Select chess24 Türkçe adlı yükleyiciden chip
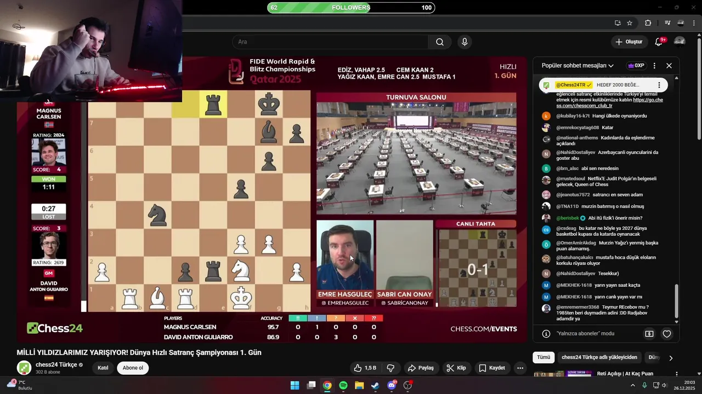 (599, 357)
